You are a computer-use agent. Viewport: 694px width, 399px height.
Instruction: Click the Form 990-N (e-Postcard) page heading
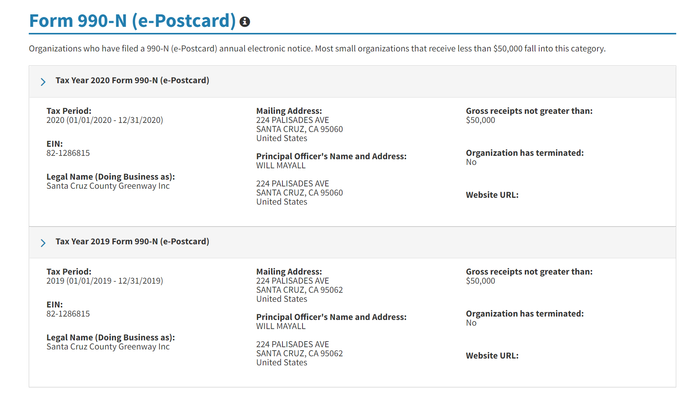pos(133,20)
